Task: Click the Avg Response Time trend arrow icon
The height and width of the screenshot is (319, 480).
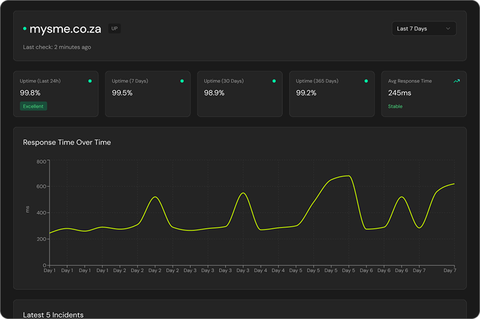Action: coord(457,81)
